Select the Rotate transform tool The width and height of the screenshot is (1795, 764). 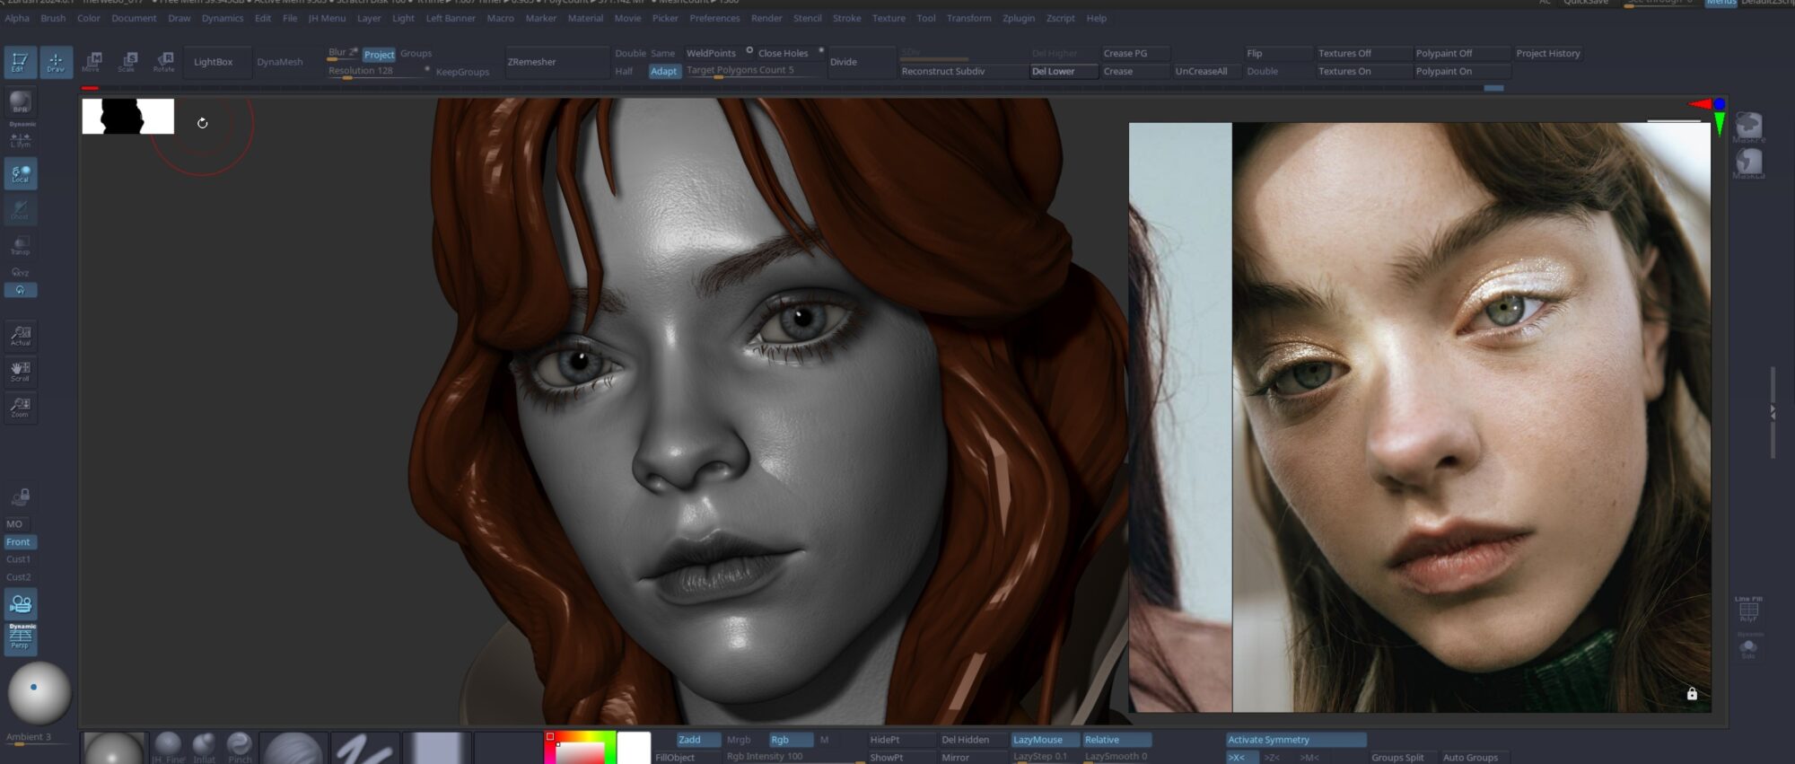pos(164,62)
